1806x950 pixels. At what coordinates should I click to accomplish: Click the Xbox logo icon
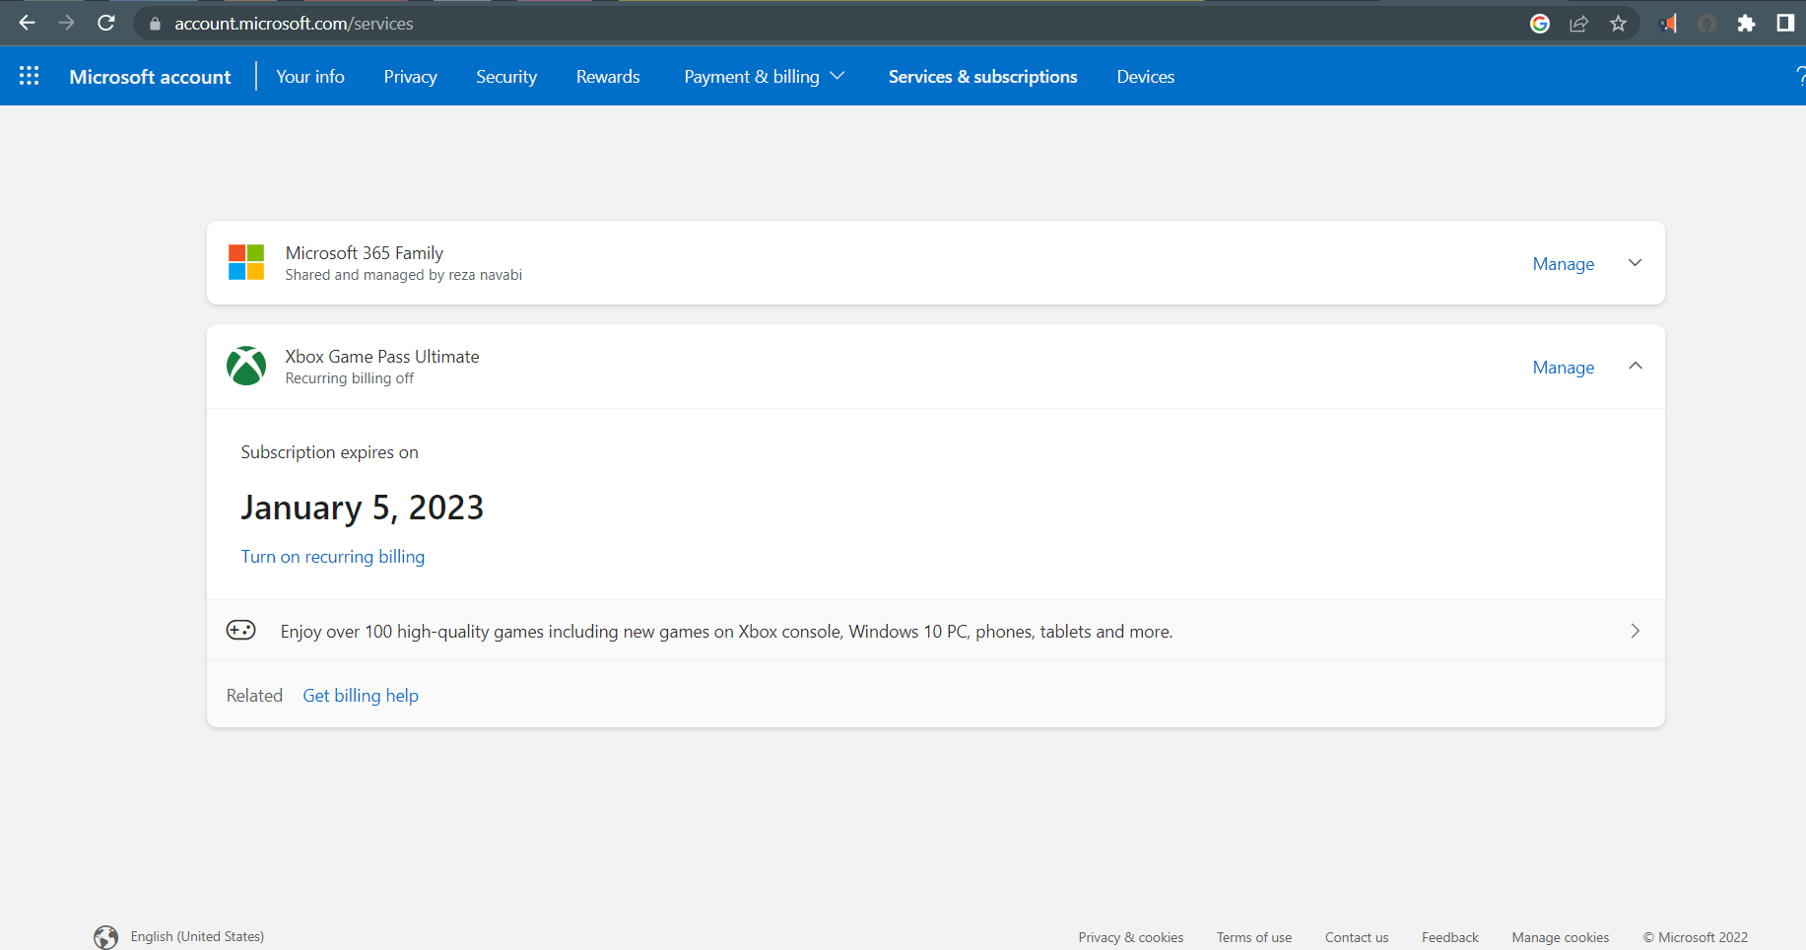(x=246, y=366)
